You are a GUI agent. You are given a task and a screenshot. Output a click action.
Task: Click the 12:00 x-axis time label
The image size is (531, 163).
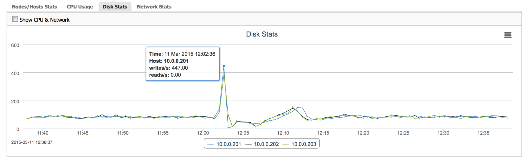pyautogui.click(x=203, y=133)
